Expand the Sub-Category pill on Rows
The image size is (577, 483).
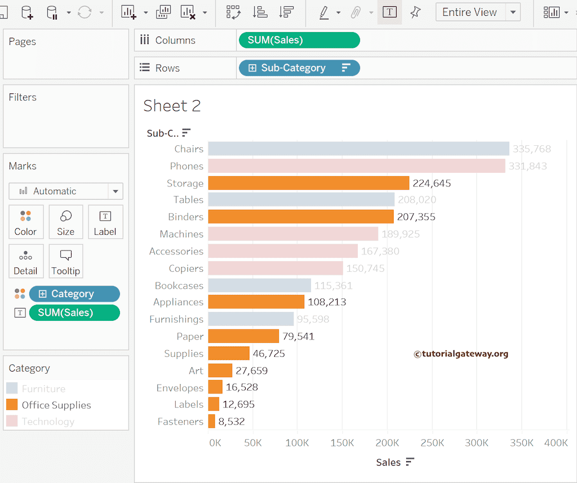(x=252, y=68)
